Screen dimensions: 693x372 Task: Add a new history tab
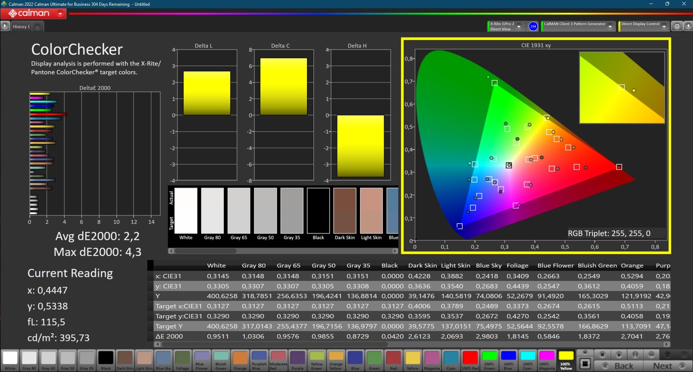coord(38,27)
